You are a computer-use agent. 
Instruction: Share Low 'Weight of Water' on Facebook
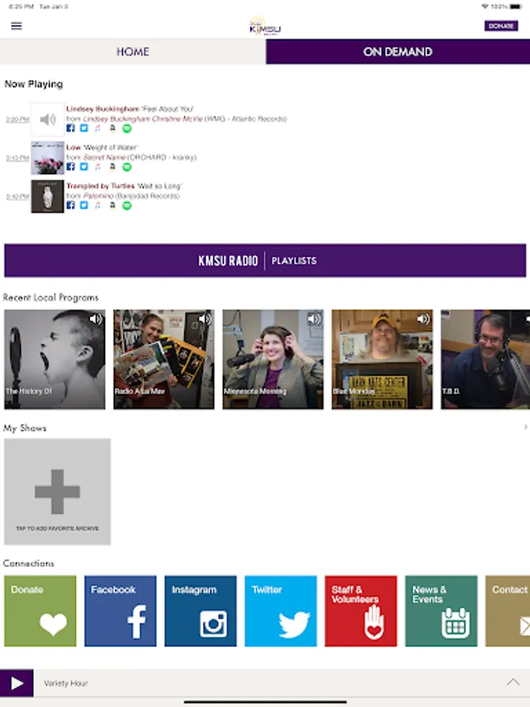click(71, 167)
